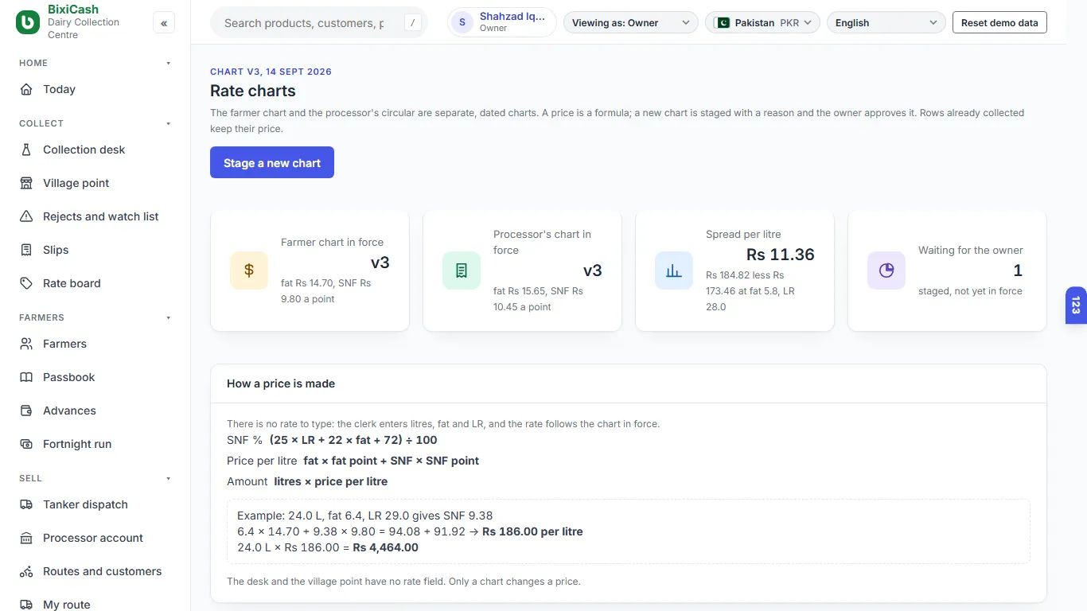The image size is (1087, 611).
Task: Click the Fortnight run icon
Action: coord(26,444)
